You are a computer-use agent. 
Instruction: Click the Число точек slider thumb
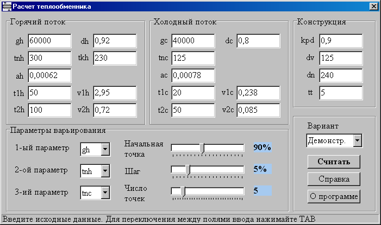183,191
